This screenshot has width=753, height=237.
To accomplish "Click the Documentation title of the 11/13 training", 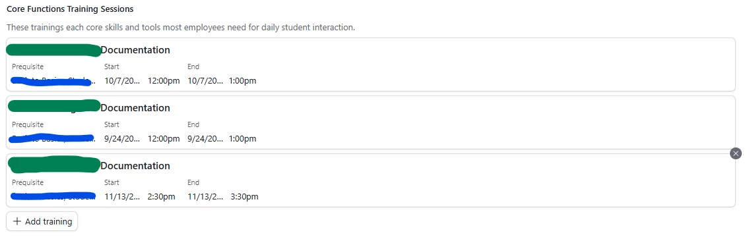I will pos(135,166).
